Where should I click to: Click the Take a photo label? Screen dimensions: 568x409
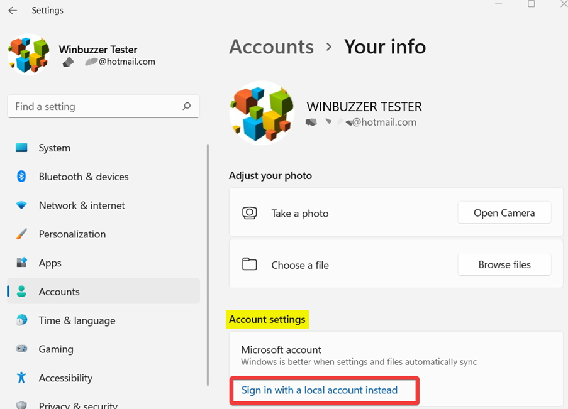click(x=300, y=214)
